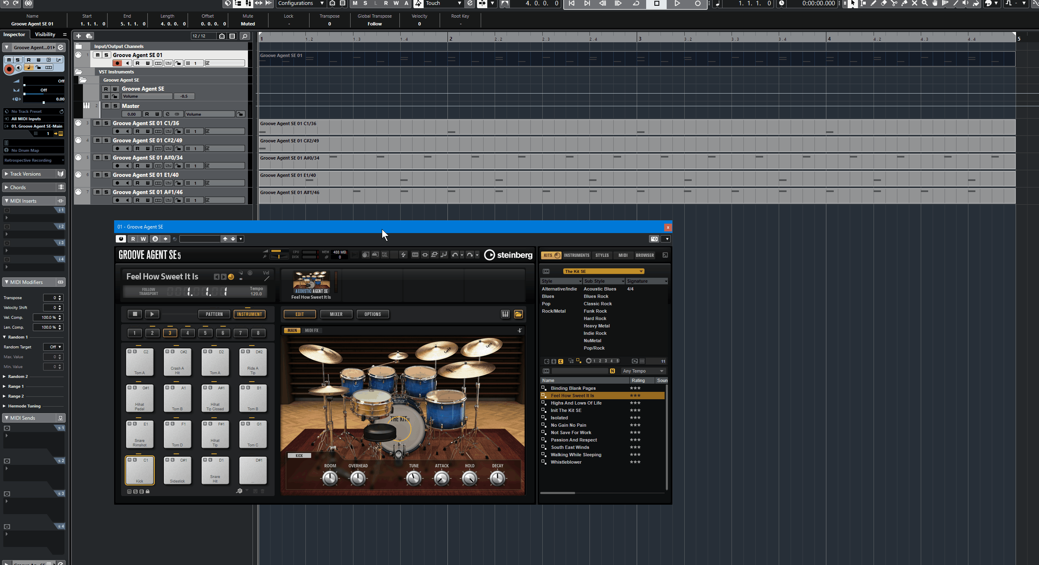Click the mixer icon in Groove Agent toolbar
Image resolution: width=1039 pixels, height=565 pixels.
(x=337, y=314)
